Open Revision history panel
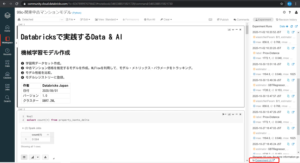The image size is (300, 163). 287,20
